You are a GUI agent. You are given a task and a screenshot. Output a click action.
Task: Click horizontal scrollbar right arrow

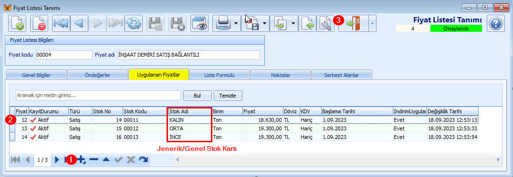pos(498,160)
